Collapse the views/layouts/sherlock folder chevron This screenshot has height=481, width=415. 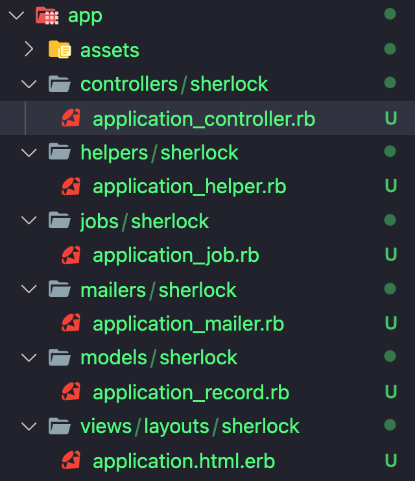point(29,426)
